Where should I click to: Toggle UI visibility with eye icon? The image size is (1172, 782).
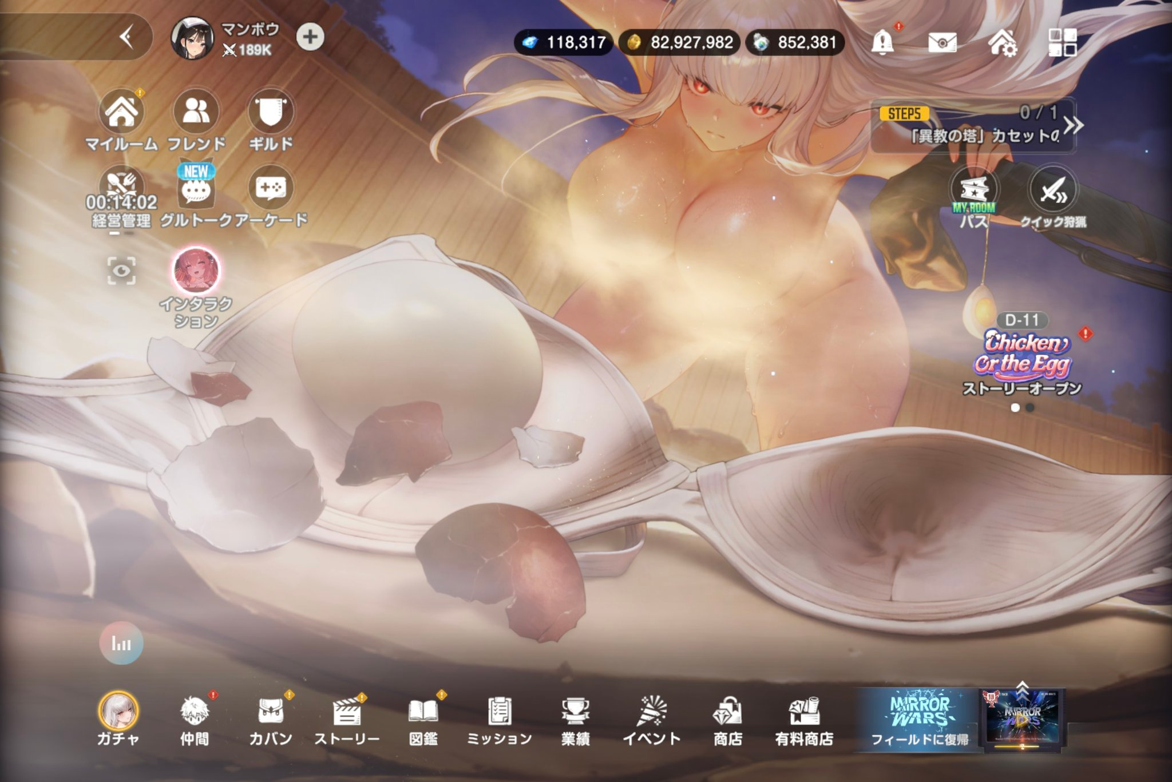pos(121,271)
